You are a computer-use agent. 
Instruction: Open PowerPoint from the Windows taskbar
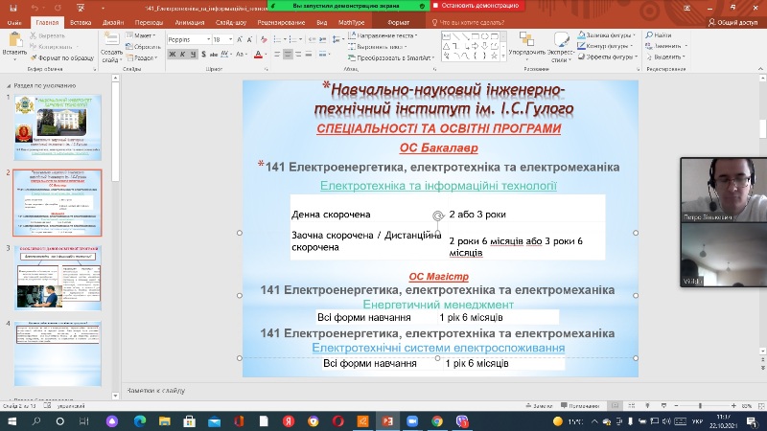(x=389, y=420)
